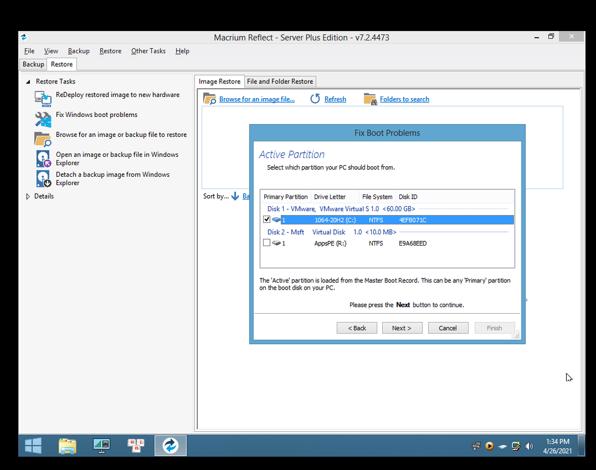Click the Primary Partition column header
Viewport: 596px width, 470px height.
285,197
